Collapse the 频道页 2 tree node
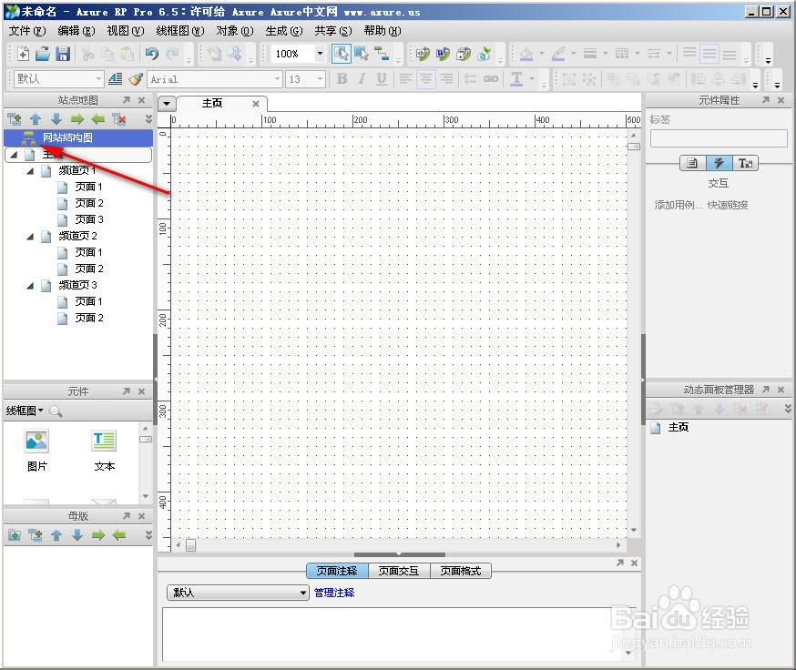This screenshot has width=796, height=670. (30, 237)
